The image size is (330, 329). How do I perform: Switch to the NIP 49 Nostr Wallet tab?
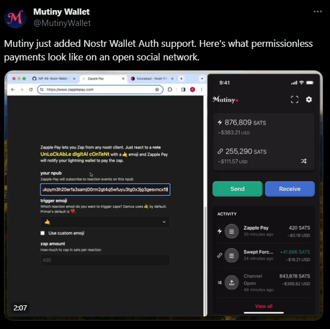[54, 79]
